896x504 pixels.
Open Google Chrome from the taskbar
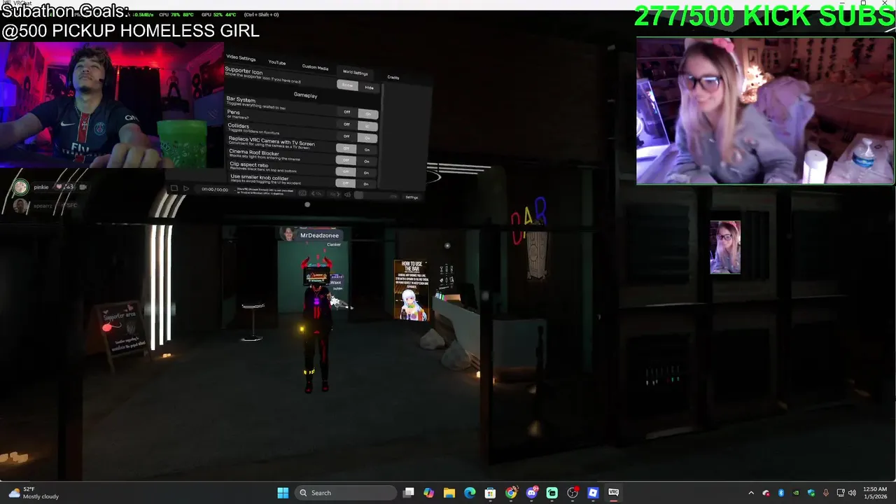(511, 493)
